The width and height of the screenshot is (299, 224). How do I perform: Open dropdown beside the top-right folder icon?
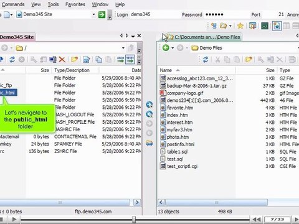pyautogui.click(x=230, y=26)
